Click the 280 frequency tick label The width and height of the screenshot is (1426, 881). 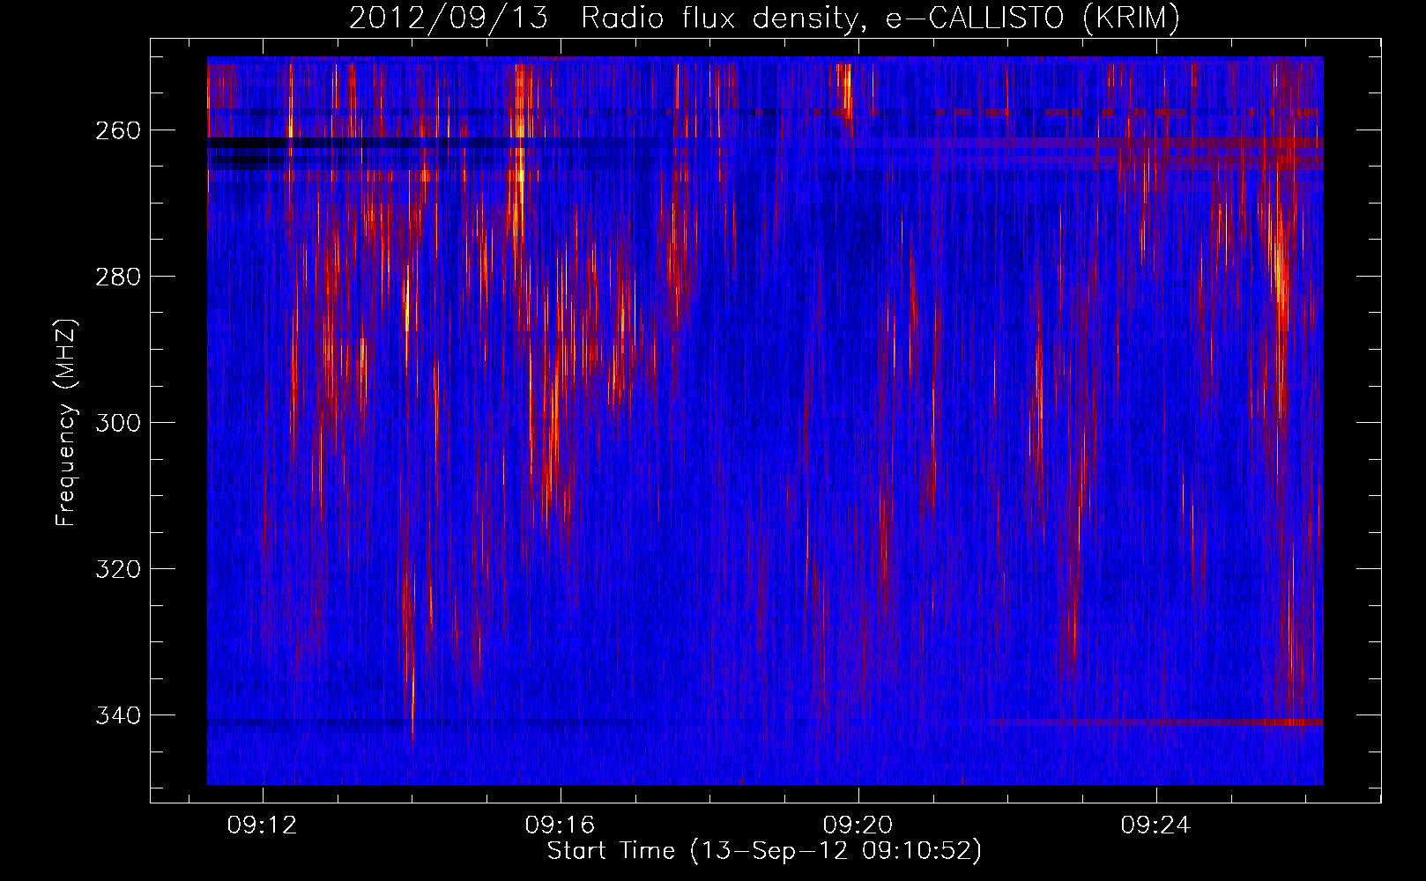[117, 277]
